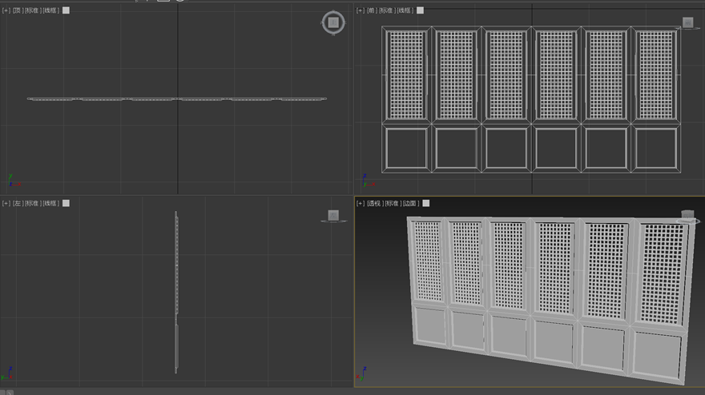Click the ViewCube in the Front viewport
The height and width of the screenshot is (395, 705).
[x=687, y=23]
